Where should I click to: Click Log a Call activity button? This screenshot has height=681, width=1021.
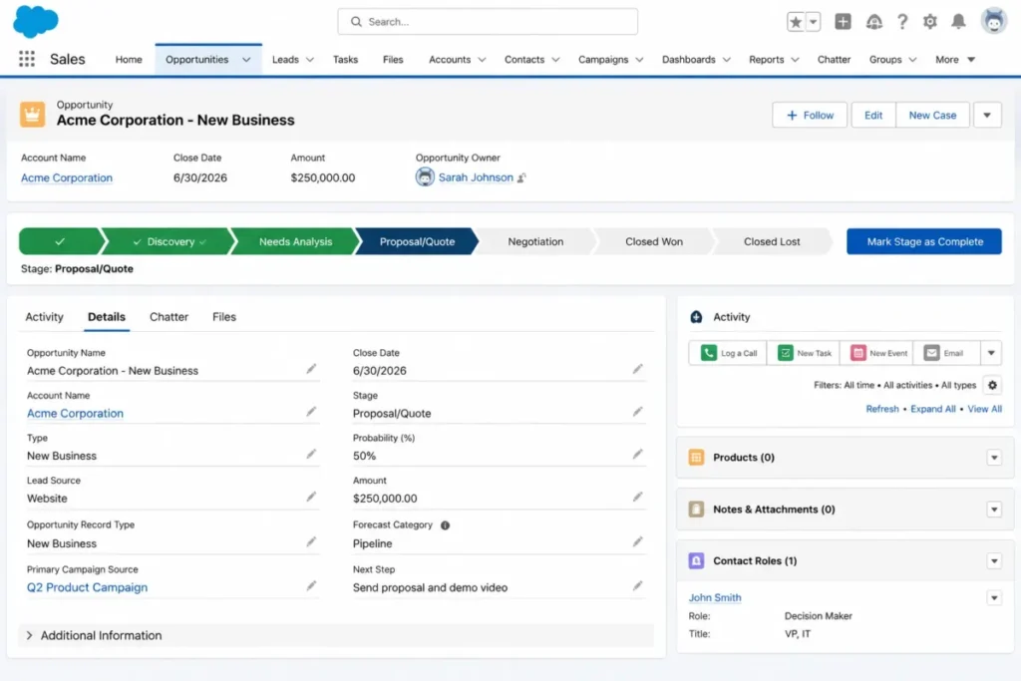pyautogui.click(x=728, y=353)
